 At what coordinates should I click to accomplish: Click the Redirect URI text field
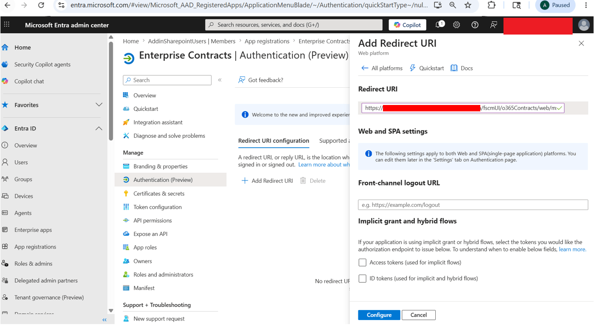coord(463,108)
